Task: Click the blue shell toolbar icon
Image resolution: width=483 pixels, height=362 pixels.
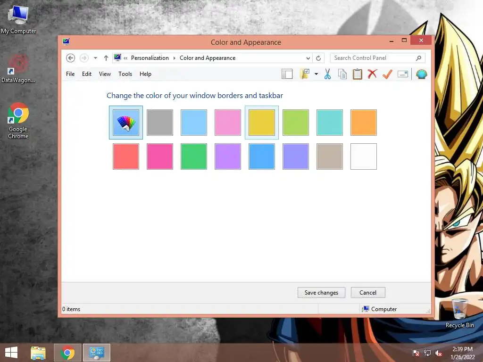Action: (421, 74)
